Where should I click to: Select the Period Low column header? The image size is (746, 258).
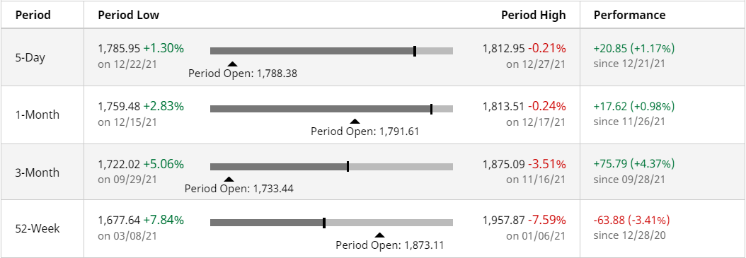point(128,15)
